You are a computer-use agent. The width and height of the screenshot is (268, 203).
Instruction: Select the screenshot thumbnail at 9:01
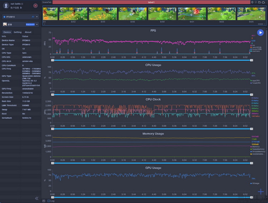tap(192, 14)
